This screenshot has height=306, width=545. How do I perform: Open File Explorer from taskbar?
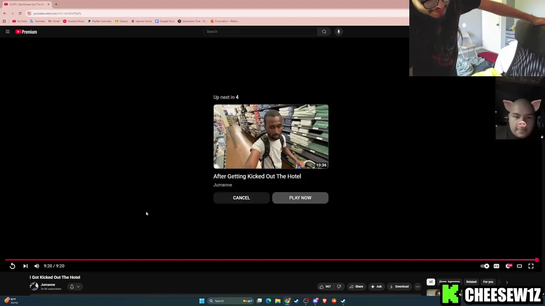coord(278,301)
